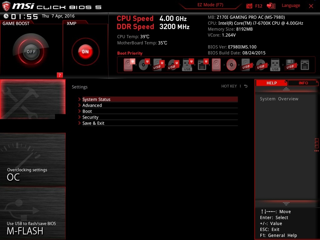Expand the Boot settings entry
The height and width of the screenshot is (240, 320).
160,111
